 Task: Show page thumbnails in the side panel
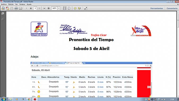click(x=3, y=14)
